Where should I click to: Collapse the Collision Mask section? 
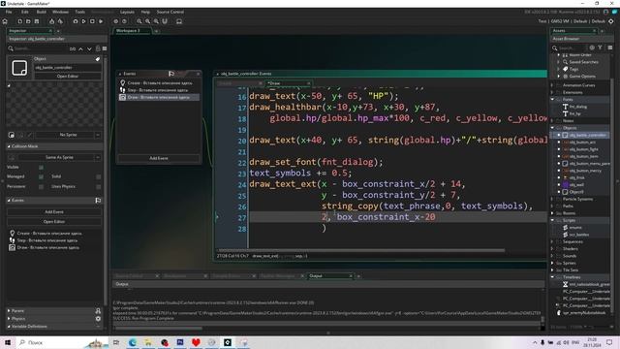tap(9, 146)
